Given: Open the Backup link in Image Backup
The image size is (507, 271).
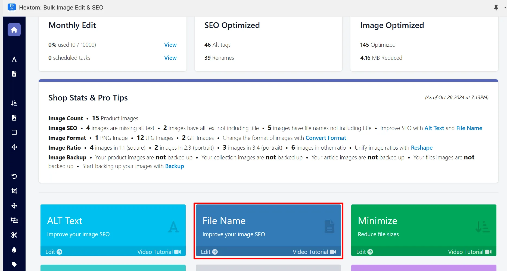Looking at the screenshot, I should pos(175,166).
